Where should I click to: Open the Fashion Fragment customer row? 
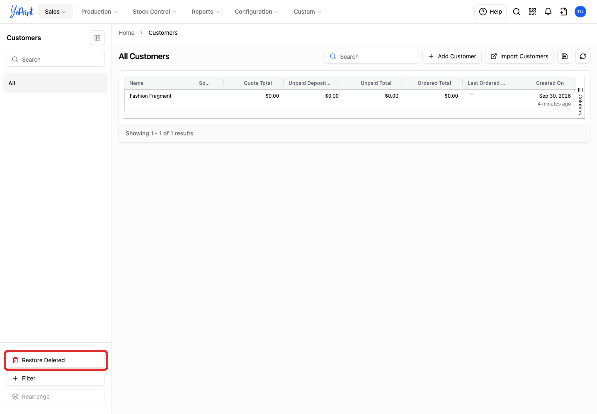pyautogui.click(x=350, y=100)
